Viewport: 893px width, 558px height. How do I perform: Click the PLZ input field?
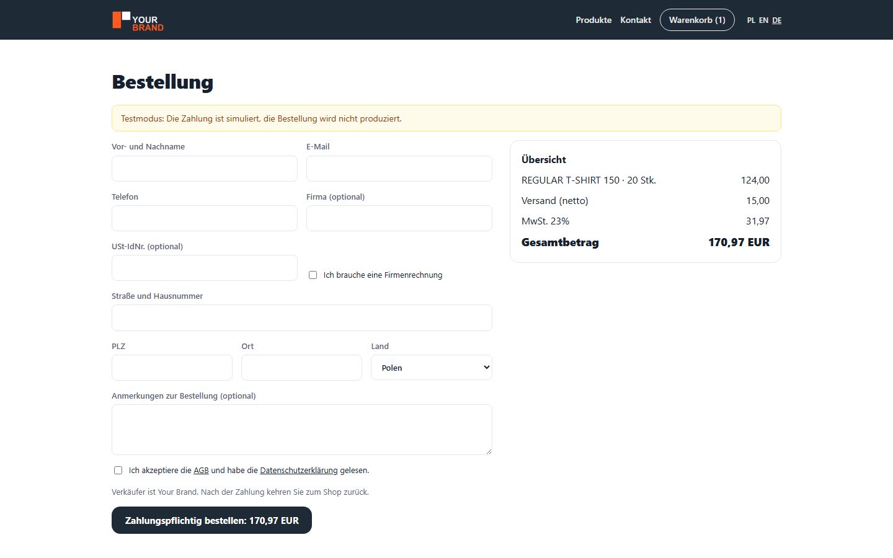tap(172, 368)
